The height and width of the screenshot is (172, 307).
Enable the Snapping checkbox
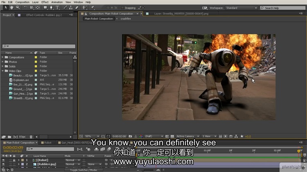122,8
